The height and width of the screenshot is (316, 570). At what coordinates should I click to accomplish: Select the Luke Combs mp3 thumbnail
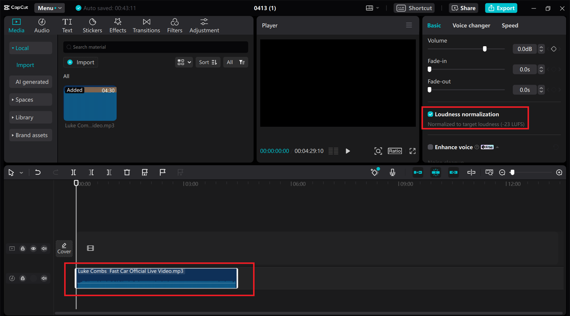90,103
